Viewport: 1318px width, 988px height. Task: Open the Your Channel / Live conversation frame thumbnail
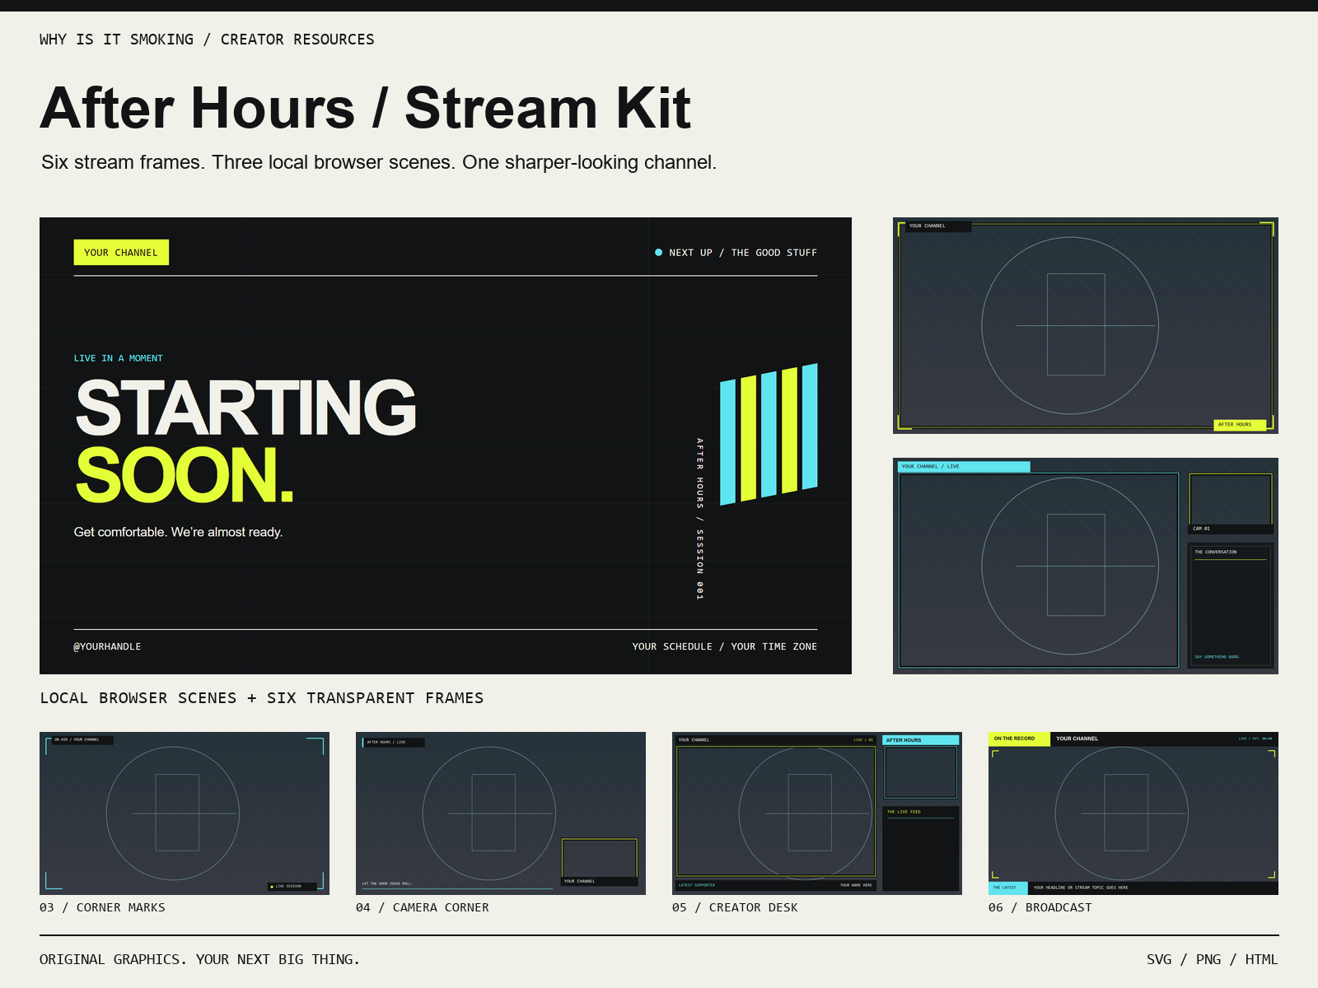tap(1086, 566)
